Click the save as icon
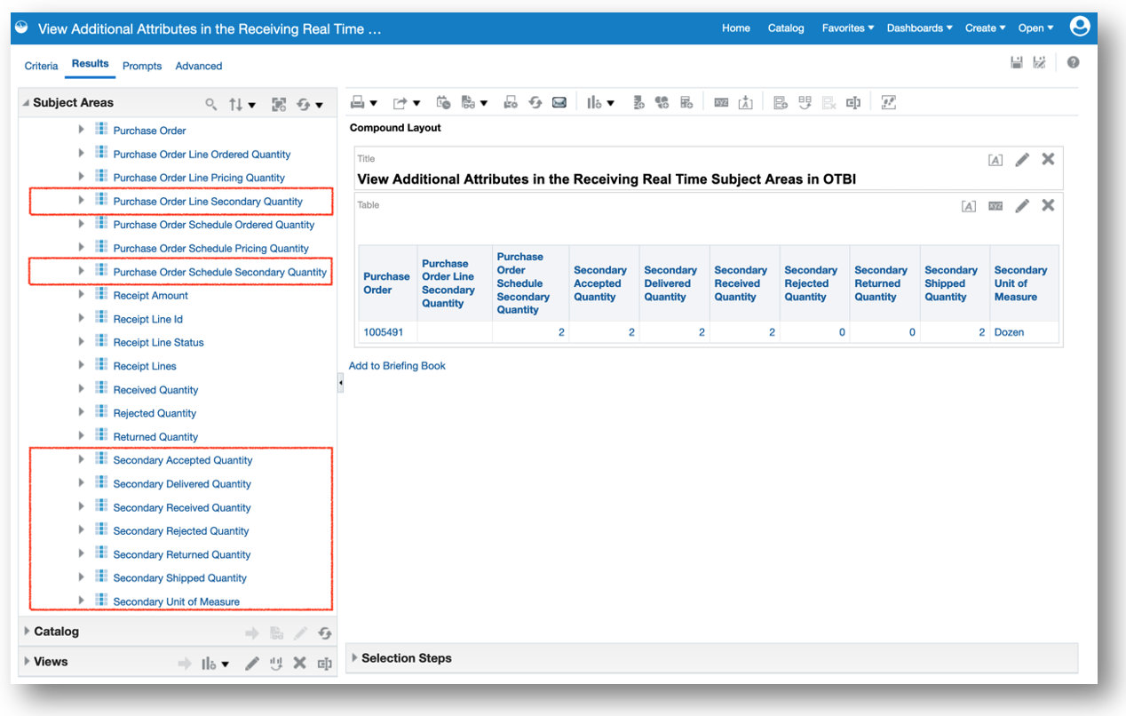Screen dimensions: 1126x716 (1039, 63)
